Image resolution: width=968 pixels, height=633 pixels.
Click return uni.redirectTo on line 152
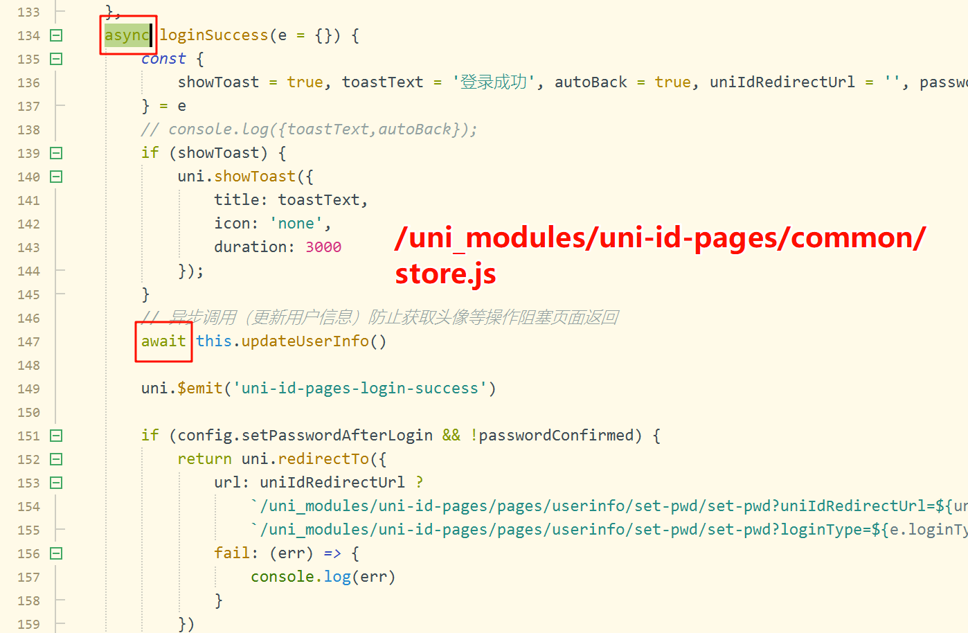pyautogui.click(x=273, y=459)
